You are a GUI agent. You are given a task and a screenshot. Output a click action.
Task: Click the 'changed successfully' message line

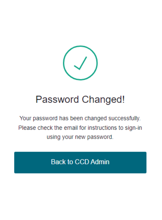(80, 118)
